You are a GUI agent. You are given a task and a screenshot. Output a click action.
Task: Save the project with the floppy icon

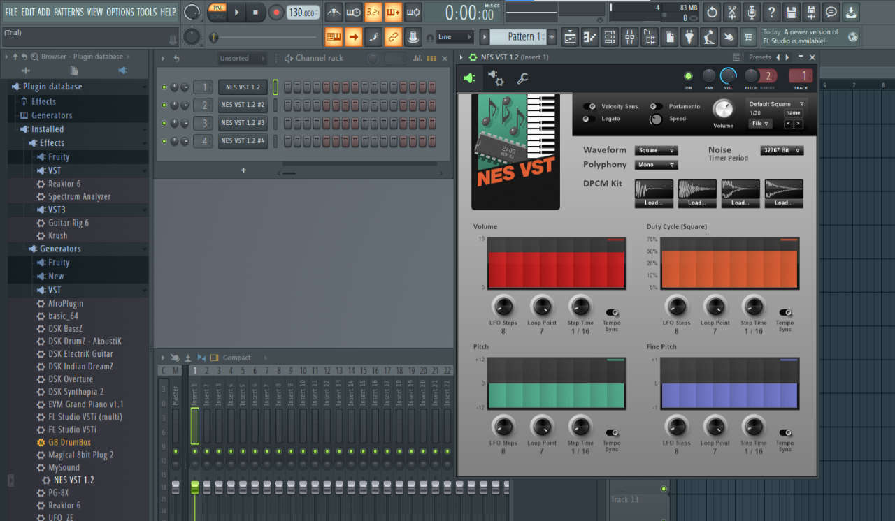791,12
